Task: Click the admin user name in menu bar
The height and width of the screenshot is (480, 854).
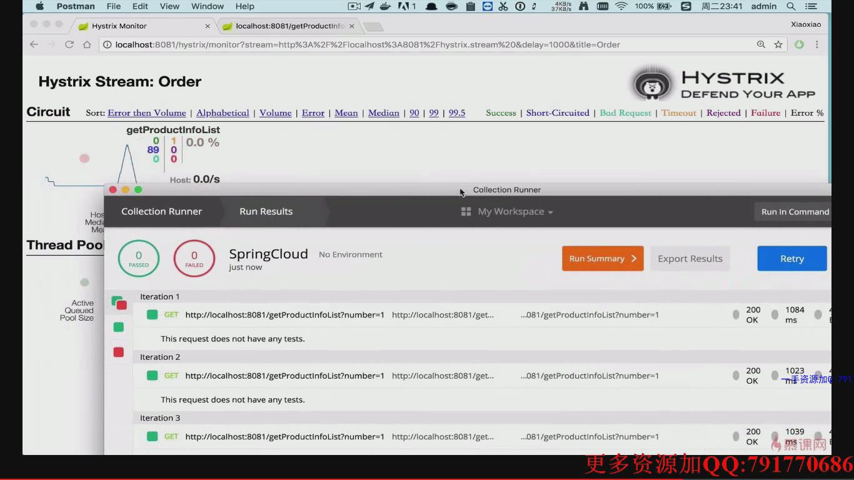Action: 763,6
